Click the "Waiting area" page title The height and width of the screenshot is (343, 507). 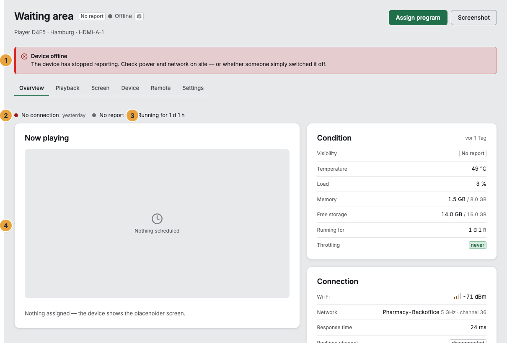(x=44, y=16)
